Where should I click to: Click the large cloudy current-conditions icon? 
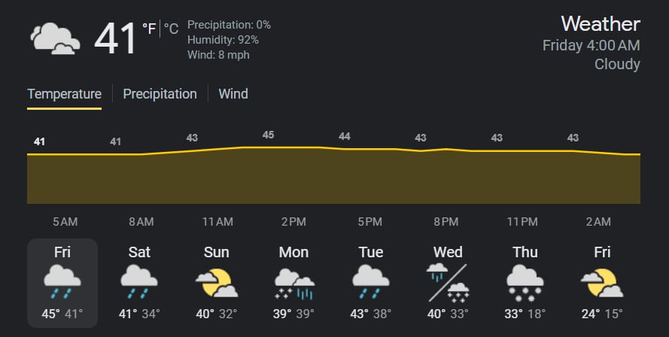(55, 38)
